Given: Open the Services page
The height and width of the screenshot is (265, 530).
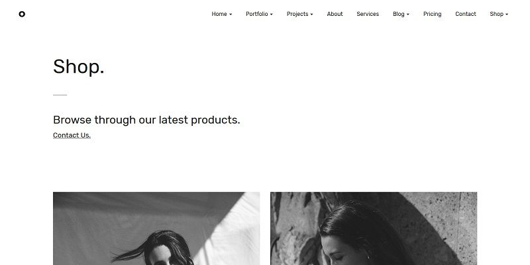Looking at the screenshot, I should (x=368, y=14).
